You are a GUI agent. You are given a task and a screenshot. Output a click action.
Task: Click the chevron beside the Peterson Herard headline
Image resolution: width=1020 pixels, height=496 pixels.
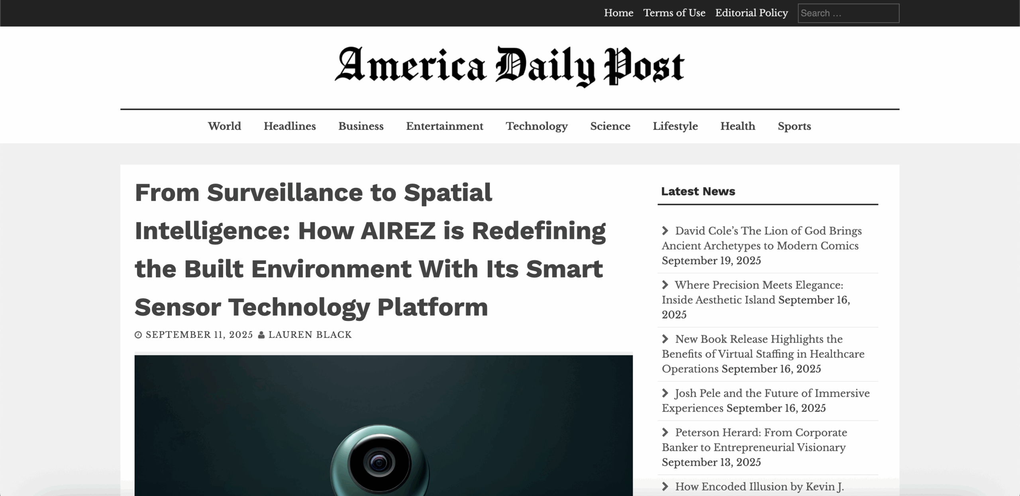[665, 432]
